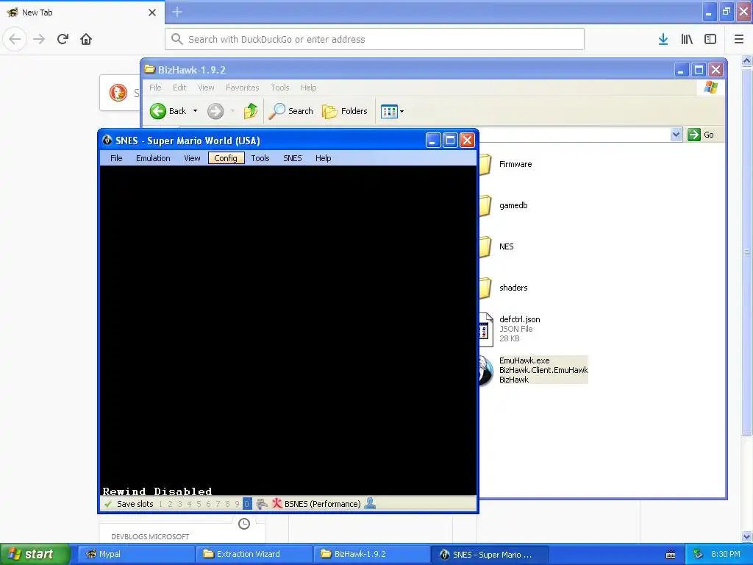This screenshot has height=565, width=753.
Task: Select save slot 0 in the status bar
Action: point(247,504)
